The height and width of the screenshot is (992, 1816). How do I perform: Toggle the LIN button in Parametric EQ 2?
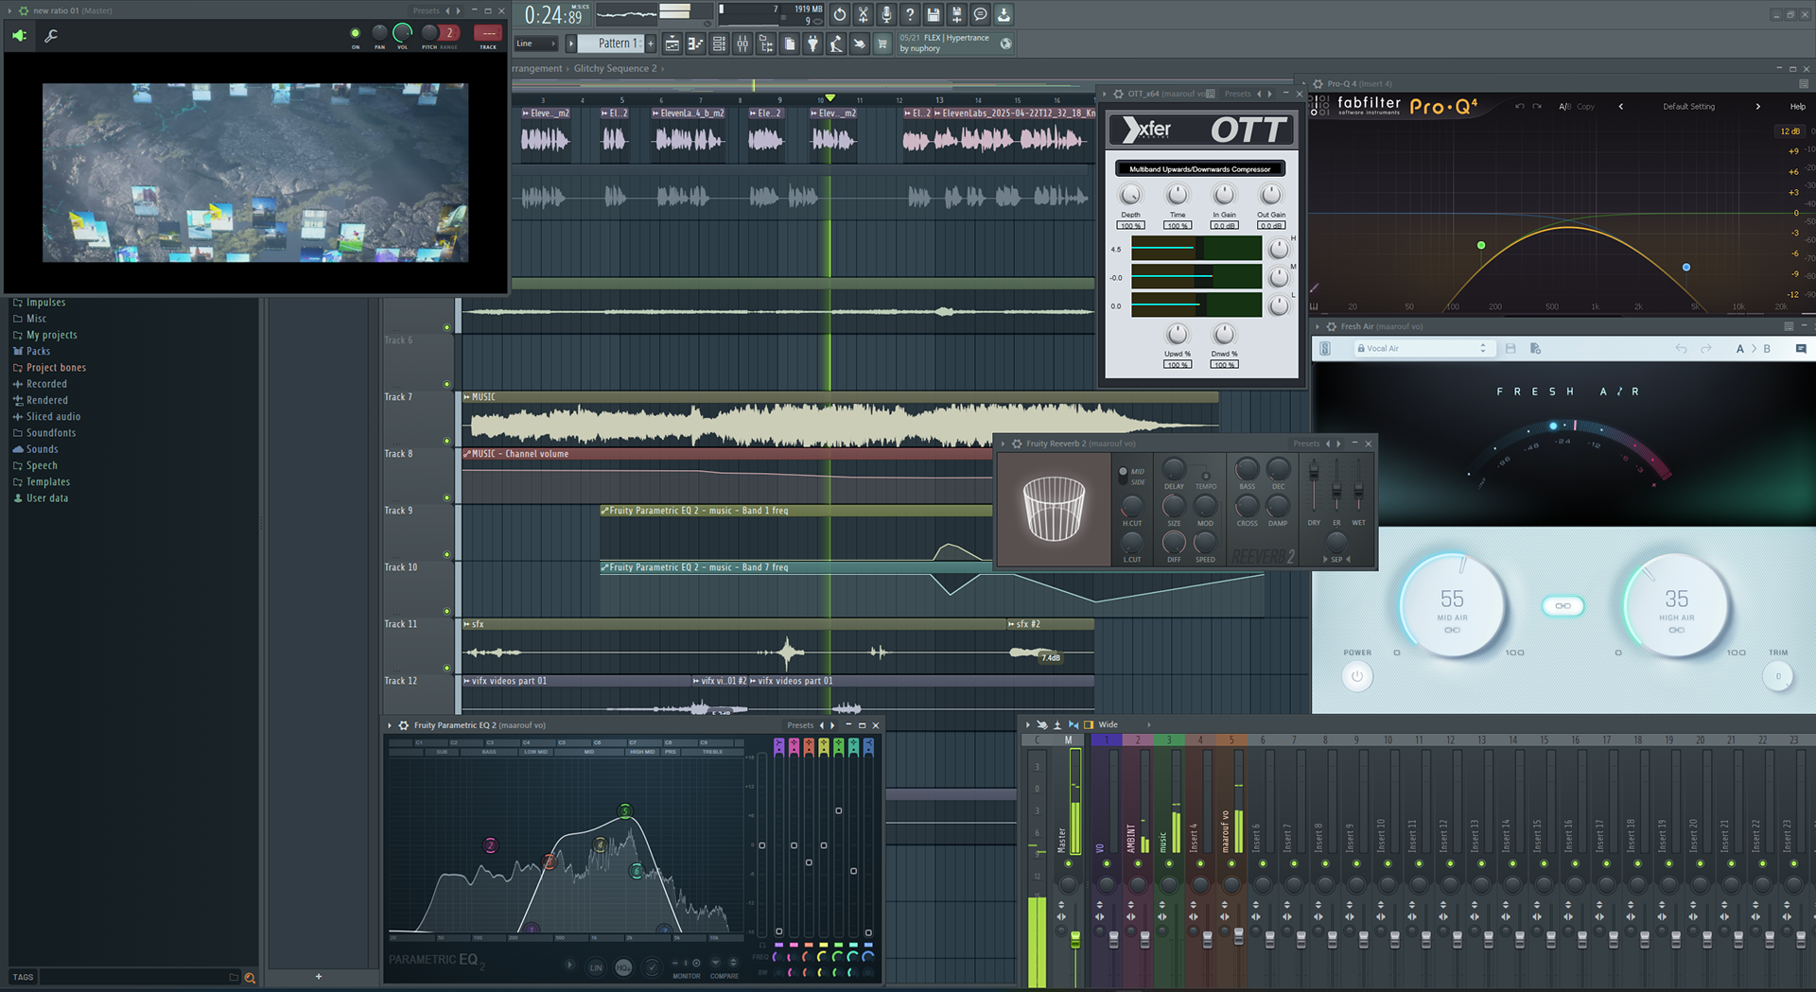pyautogui.click(x=596, y=967)
